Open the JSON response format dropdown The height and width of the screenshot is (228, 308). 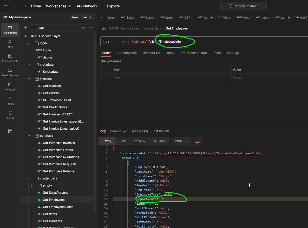click(x=181, y=141)
